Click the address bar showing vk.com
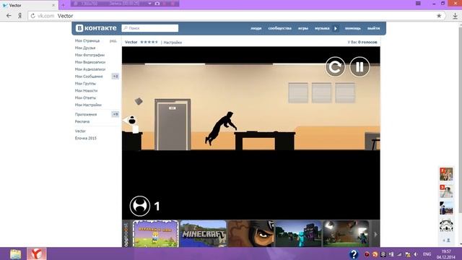 coord(236,16)
